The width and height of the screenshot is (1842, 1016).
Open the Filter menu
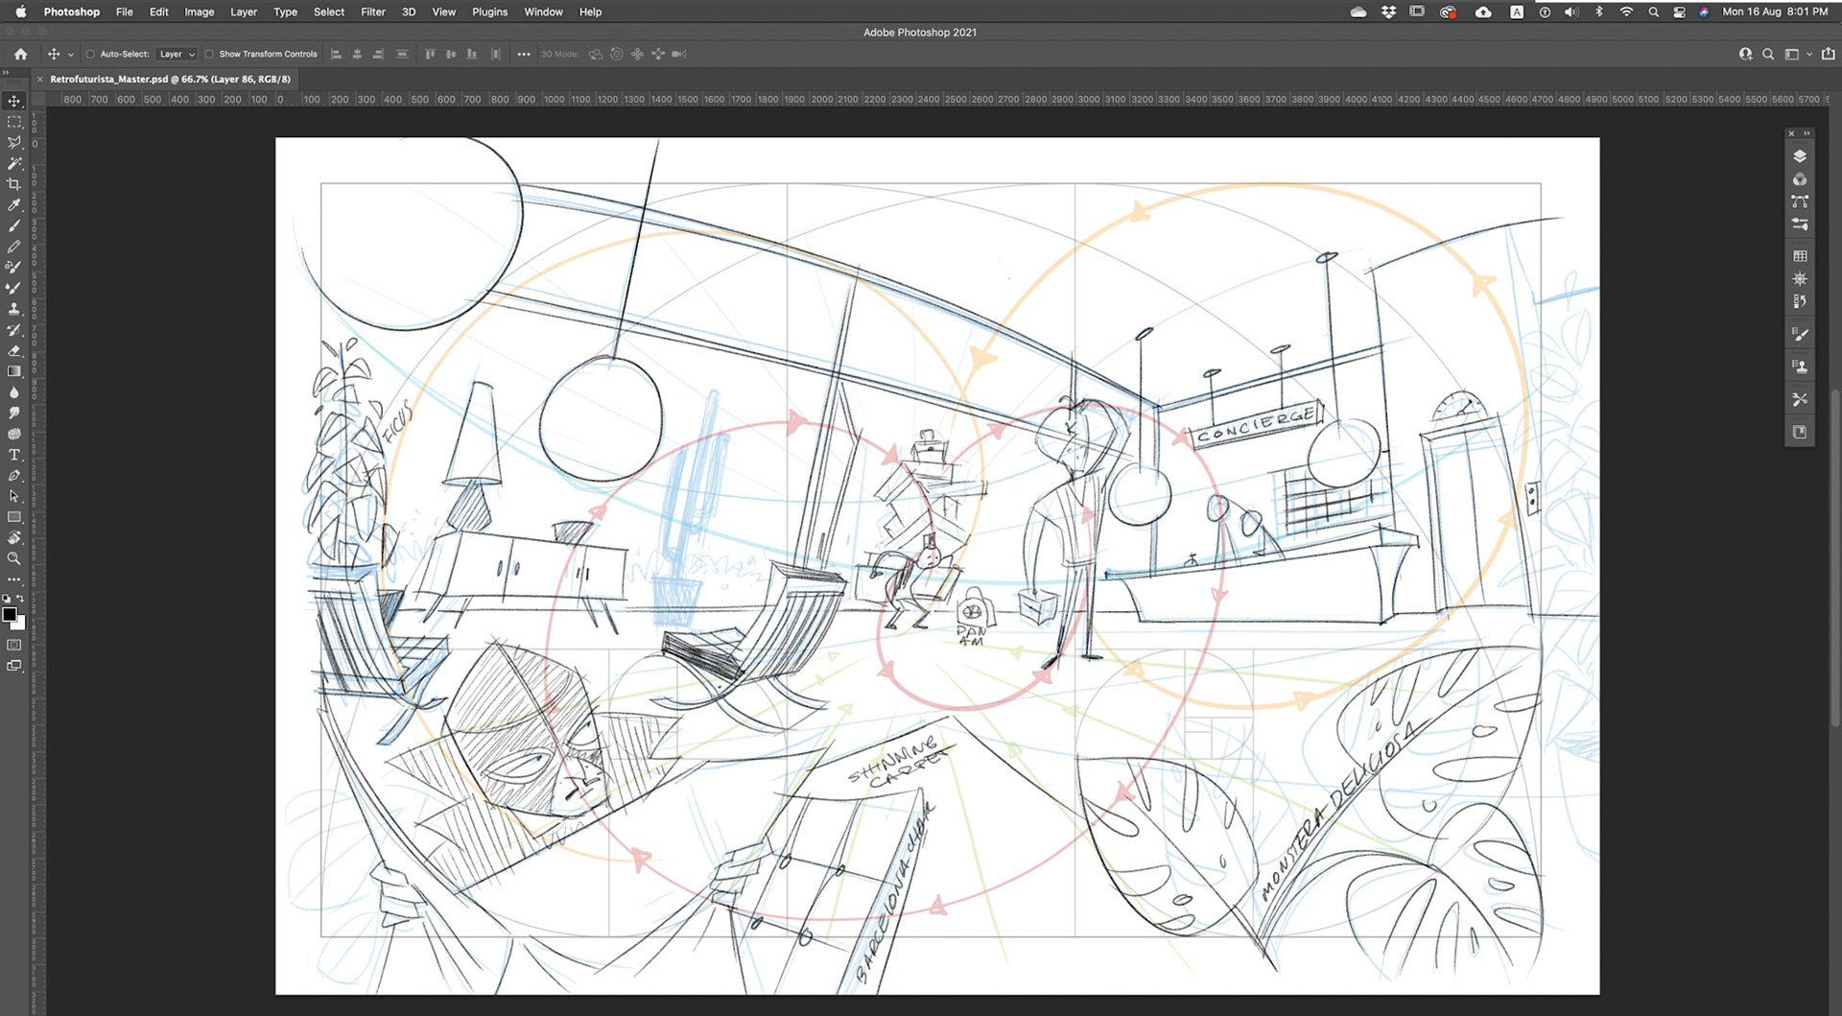(x=372, y=12)
